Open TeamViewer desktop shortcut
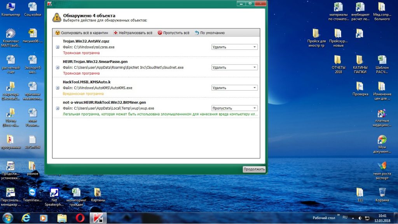This screenshot has height=224, width=398. [33, 192]
